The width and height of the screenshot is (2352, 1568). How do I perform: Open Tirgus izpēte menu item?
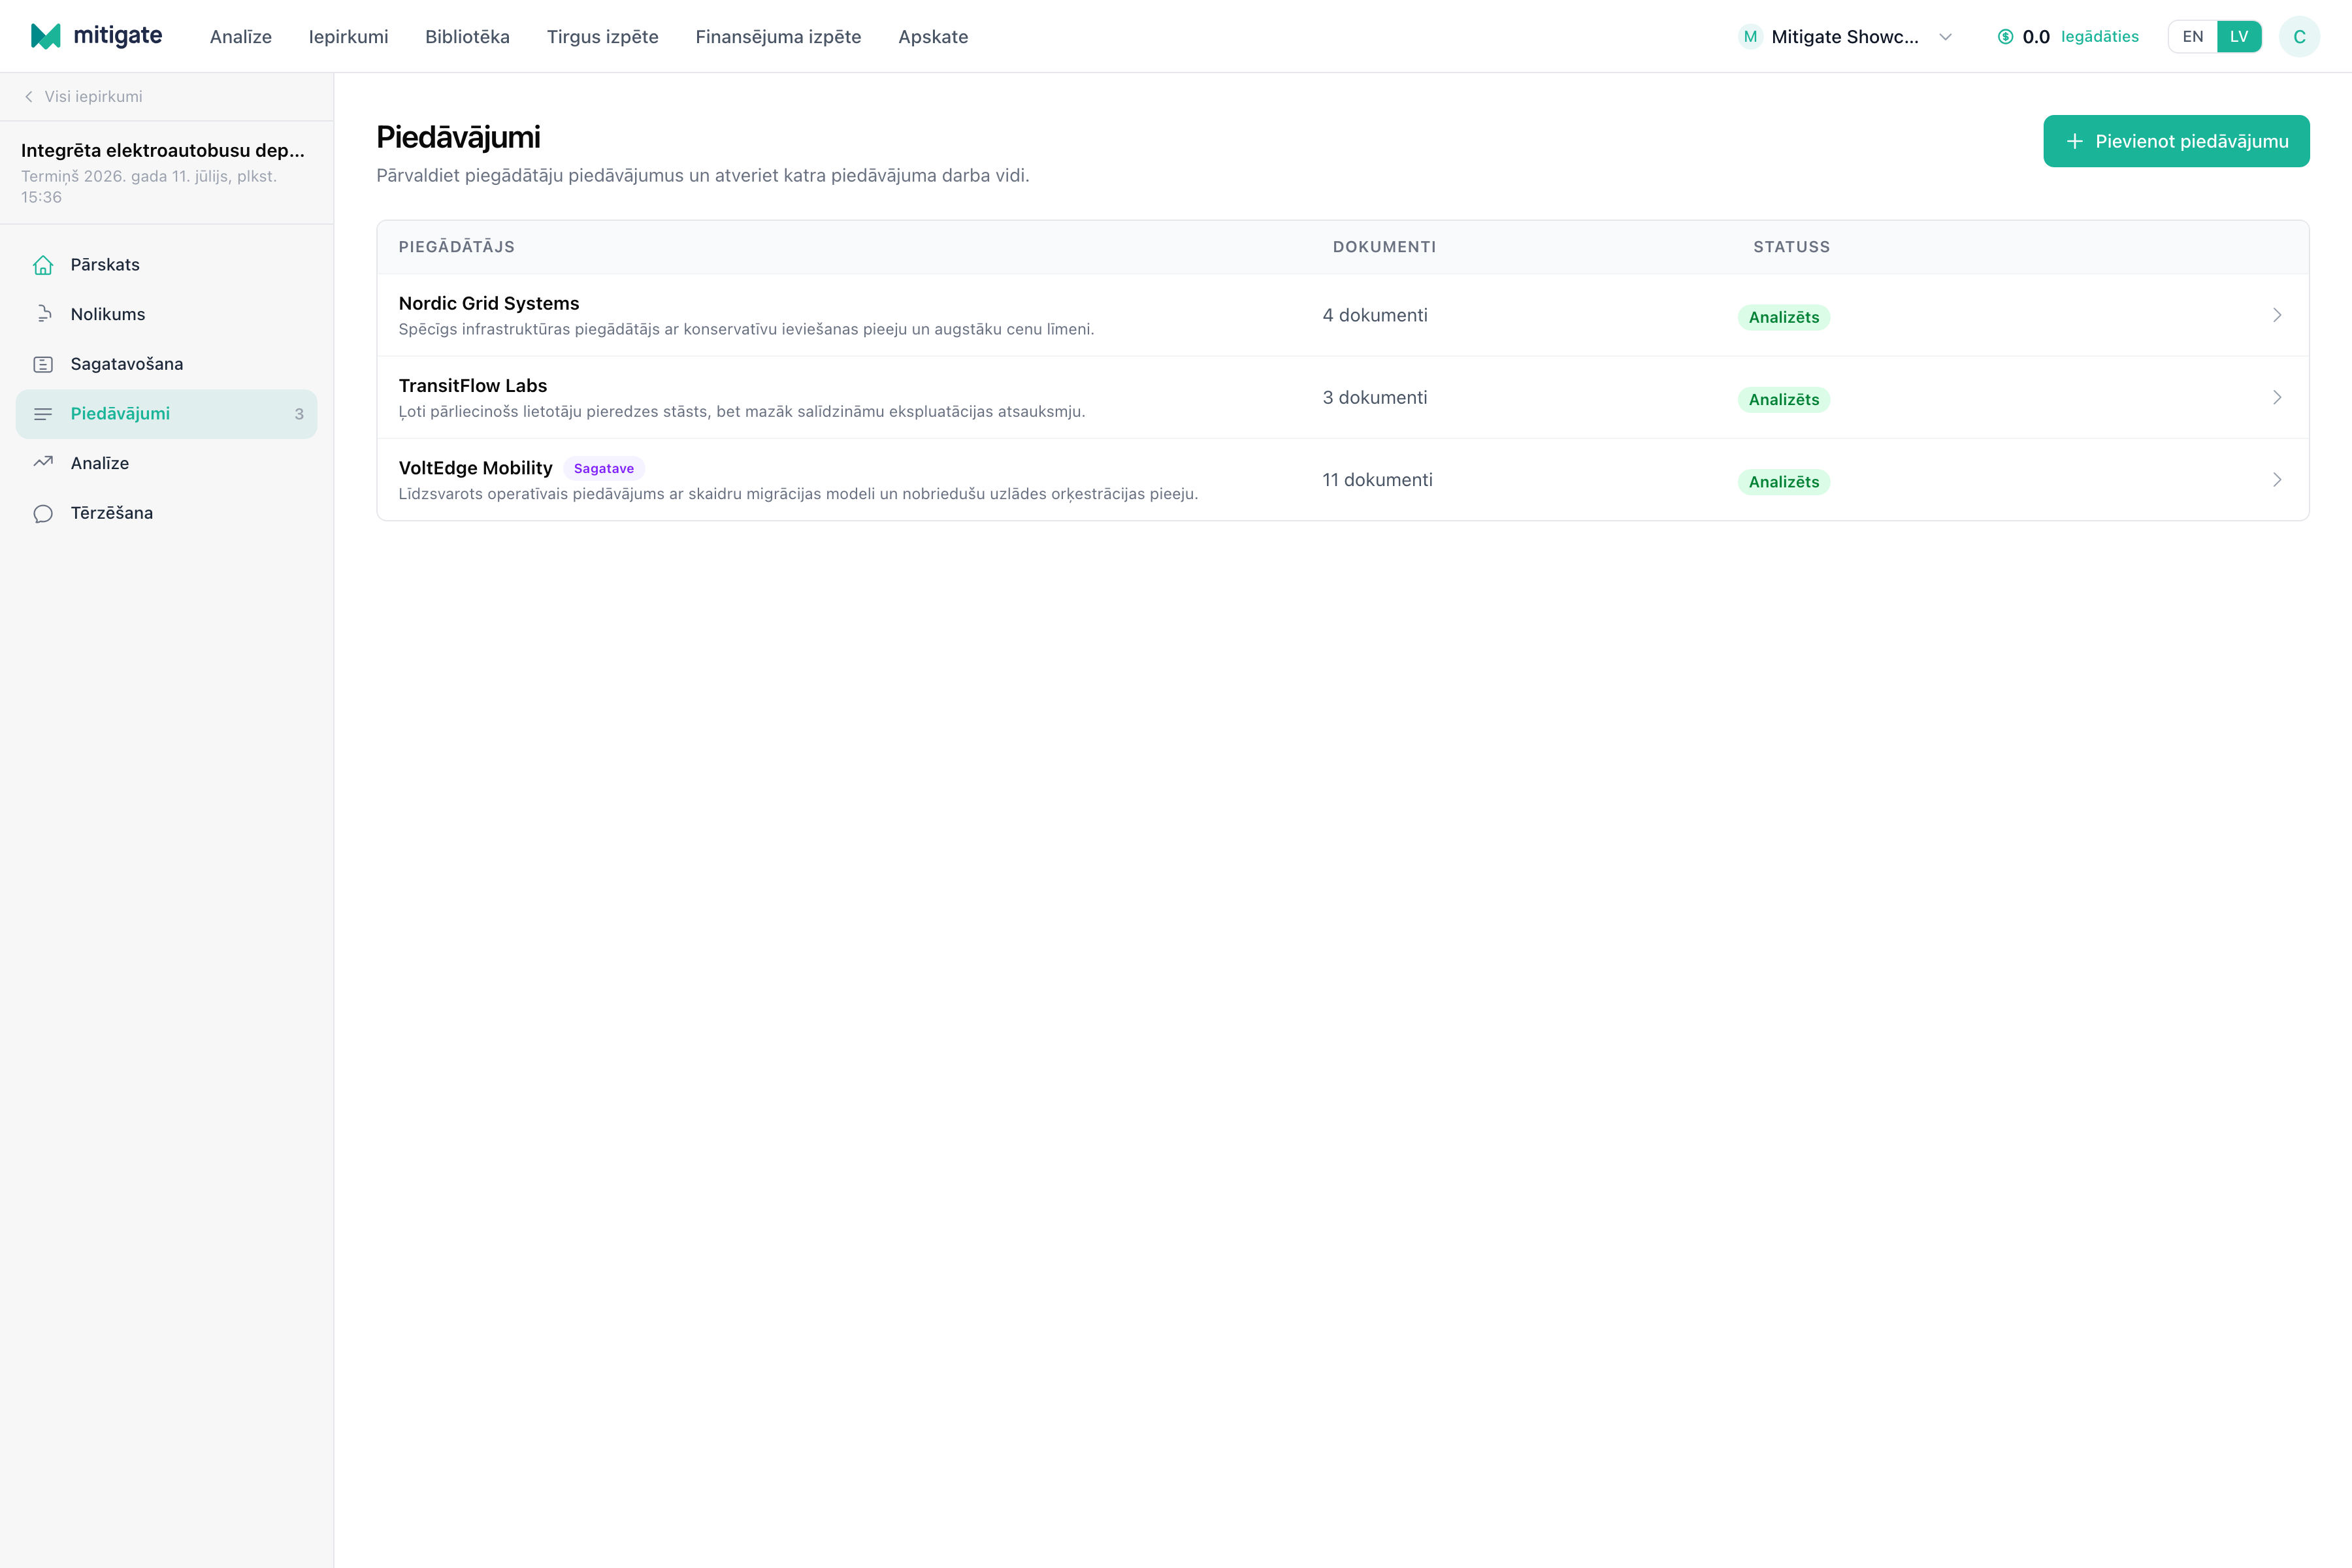click(x=603, y=37)
